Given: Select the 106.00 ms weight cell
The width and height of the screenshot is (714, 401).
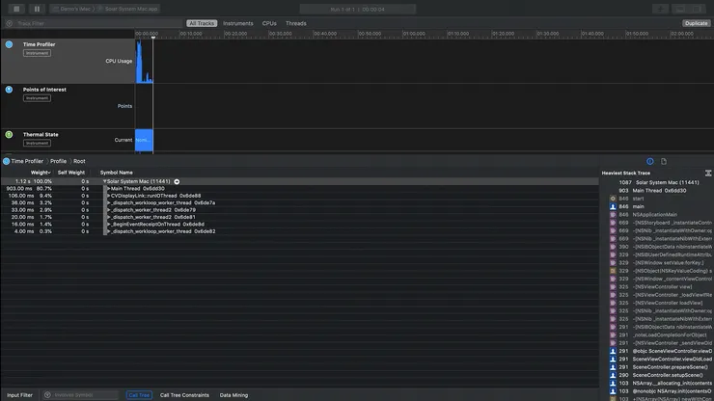Looking at the screenshot, I should click(21, 196).
